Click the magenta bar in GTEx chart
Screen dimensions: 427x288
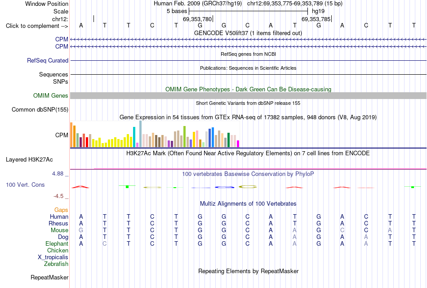[238, 144]
